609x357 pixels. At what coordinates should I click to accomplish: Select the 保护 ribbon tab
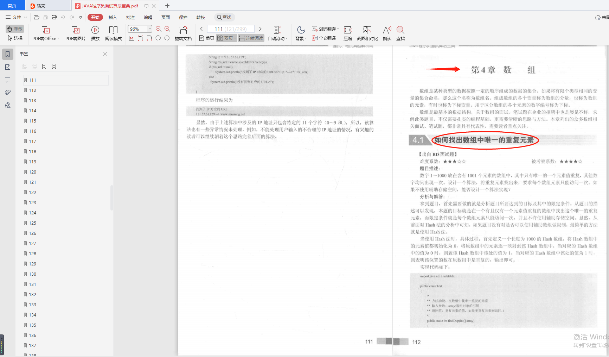coord(183,17)
